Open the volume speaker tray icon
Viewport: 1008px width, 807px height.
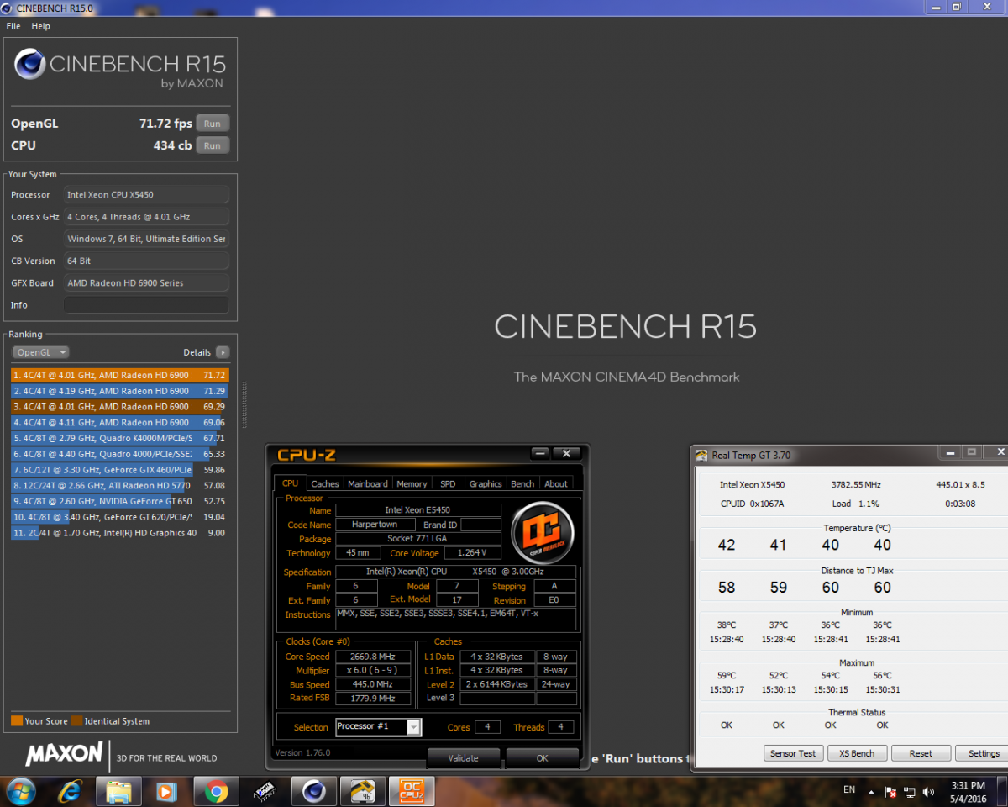click(928, 792)
